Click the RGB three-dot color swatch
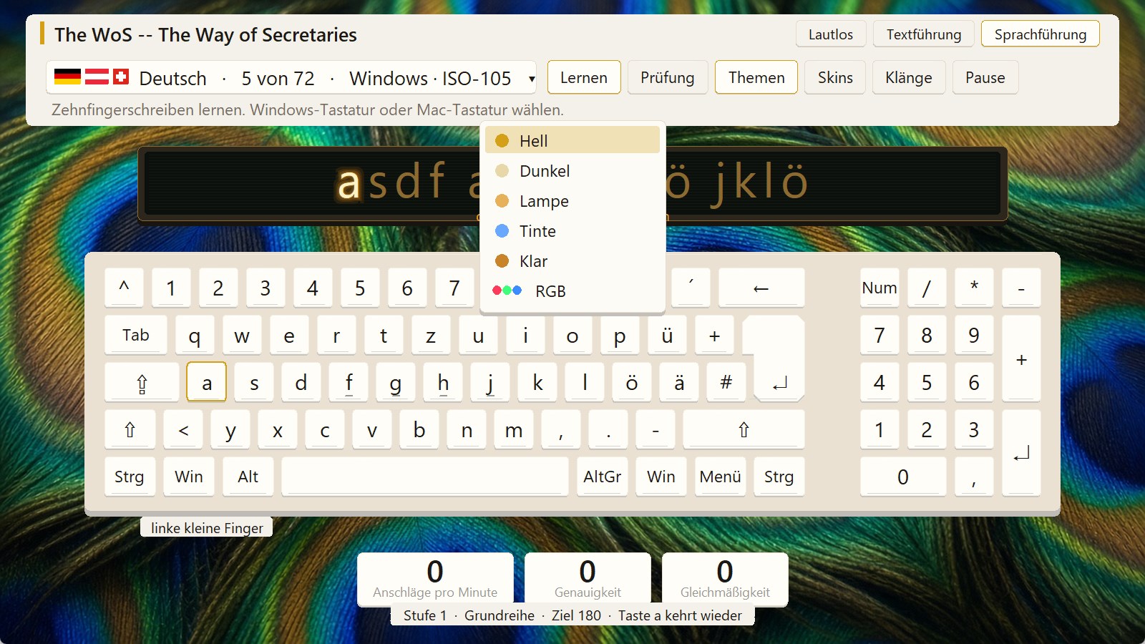 click(507, 291)
